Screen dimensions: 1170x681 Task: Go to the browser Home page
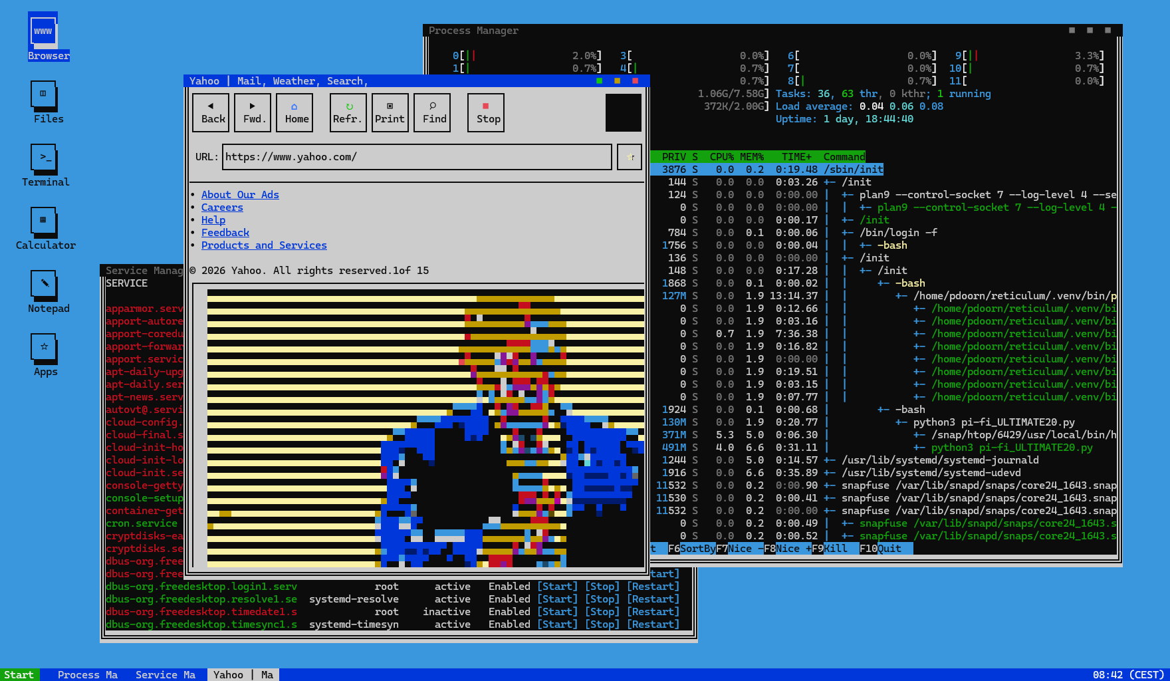pos(294,112)
